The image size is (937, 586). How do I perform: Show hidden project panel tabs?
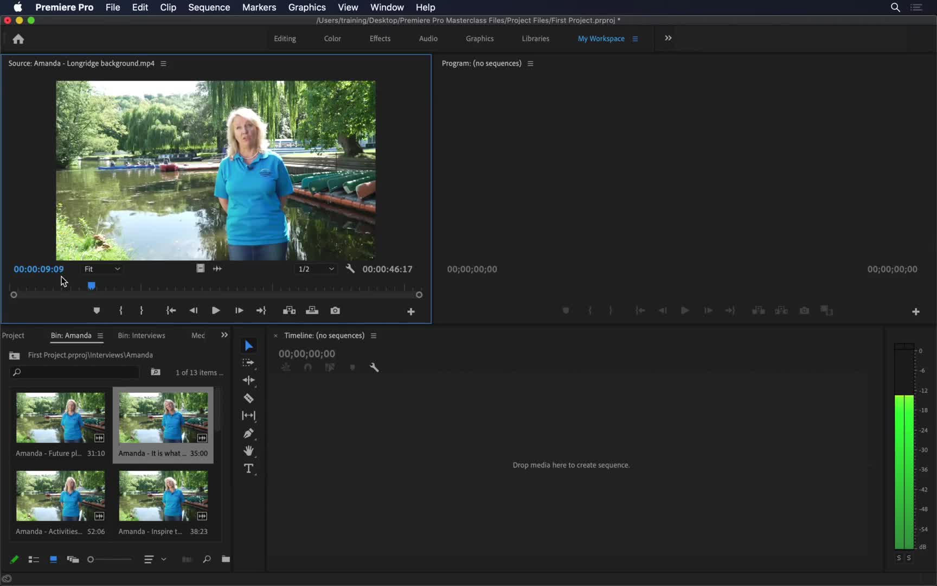click(224, 335)
